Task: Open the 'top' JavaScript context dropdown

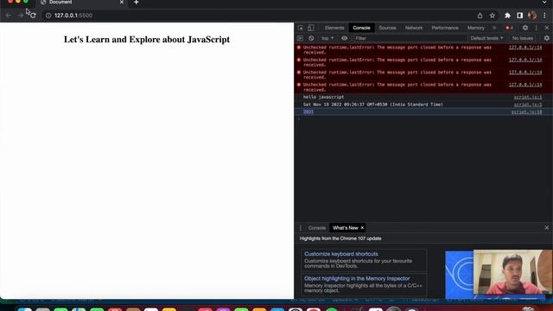Action: point(327,38)
